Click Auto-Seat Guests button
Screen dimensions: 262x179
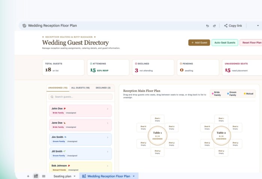[x=225, y=43]
